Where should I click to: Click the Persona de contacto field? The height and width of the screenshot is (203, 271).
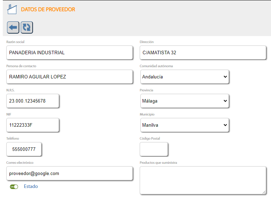70,77
